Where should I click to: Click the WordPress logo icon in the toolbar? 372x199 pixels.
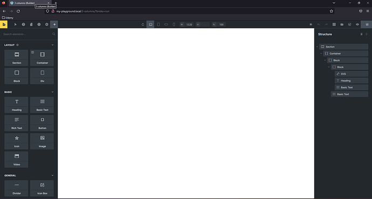(x=349, y=24)
